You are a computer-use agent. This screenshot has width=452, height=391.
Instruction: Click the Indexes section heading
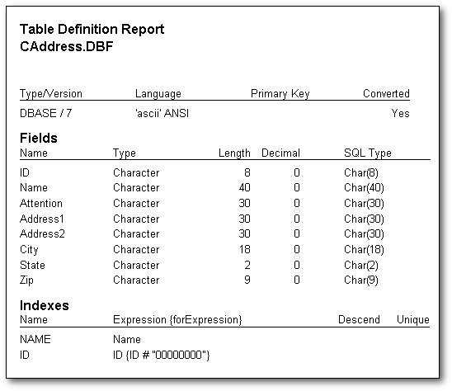point(45,305)
